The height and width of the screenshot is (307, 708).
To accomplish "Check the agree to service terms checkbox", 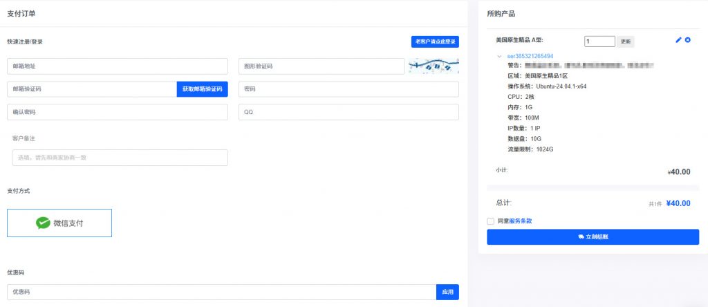I will (x=490, y=221).
